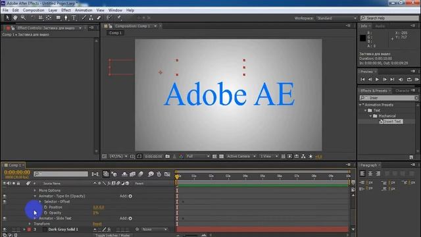Click Show Channel color management icon

coord(181,156)
